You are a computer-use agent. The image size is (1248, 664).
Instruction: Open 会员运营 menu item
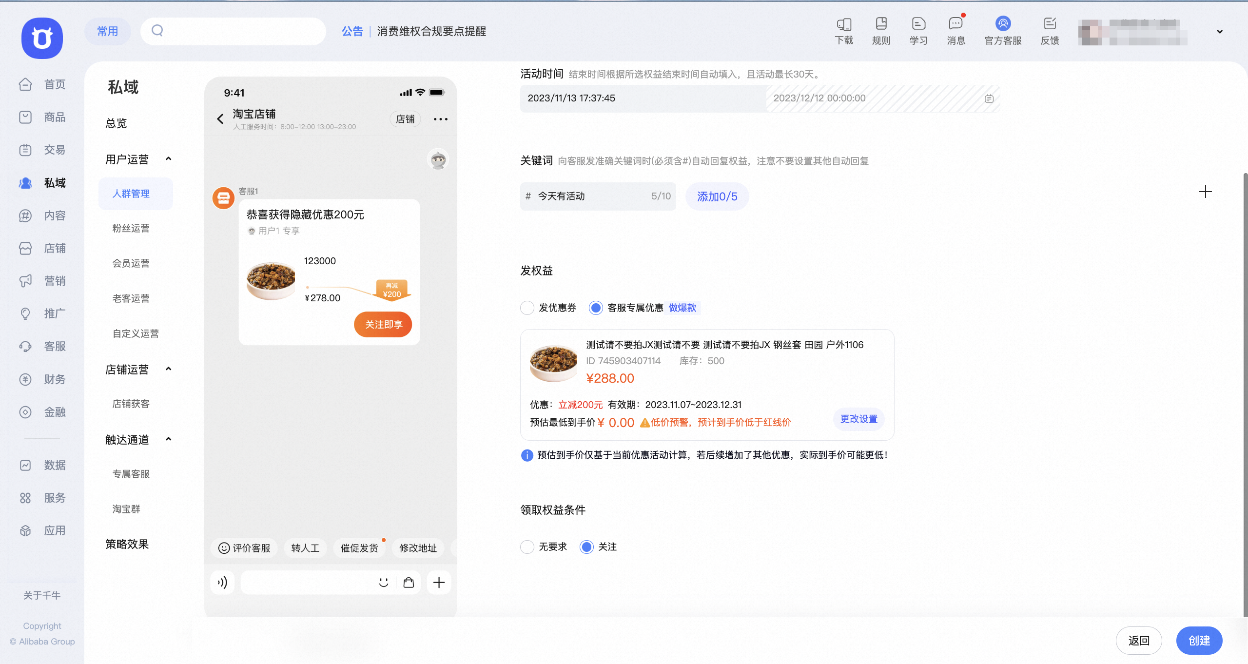[x=131, y=263]
